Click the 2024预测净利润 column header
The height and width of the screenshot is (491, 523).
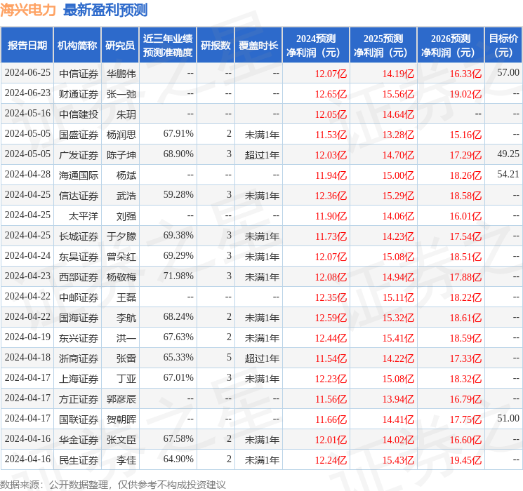316,46
